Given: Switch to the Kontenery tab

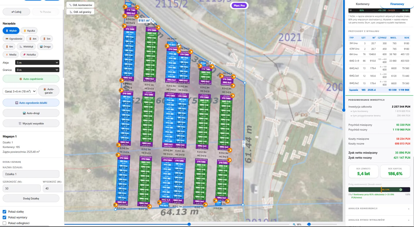Looking at the screenshot, I should tap(363, 4).
